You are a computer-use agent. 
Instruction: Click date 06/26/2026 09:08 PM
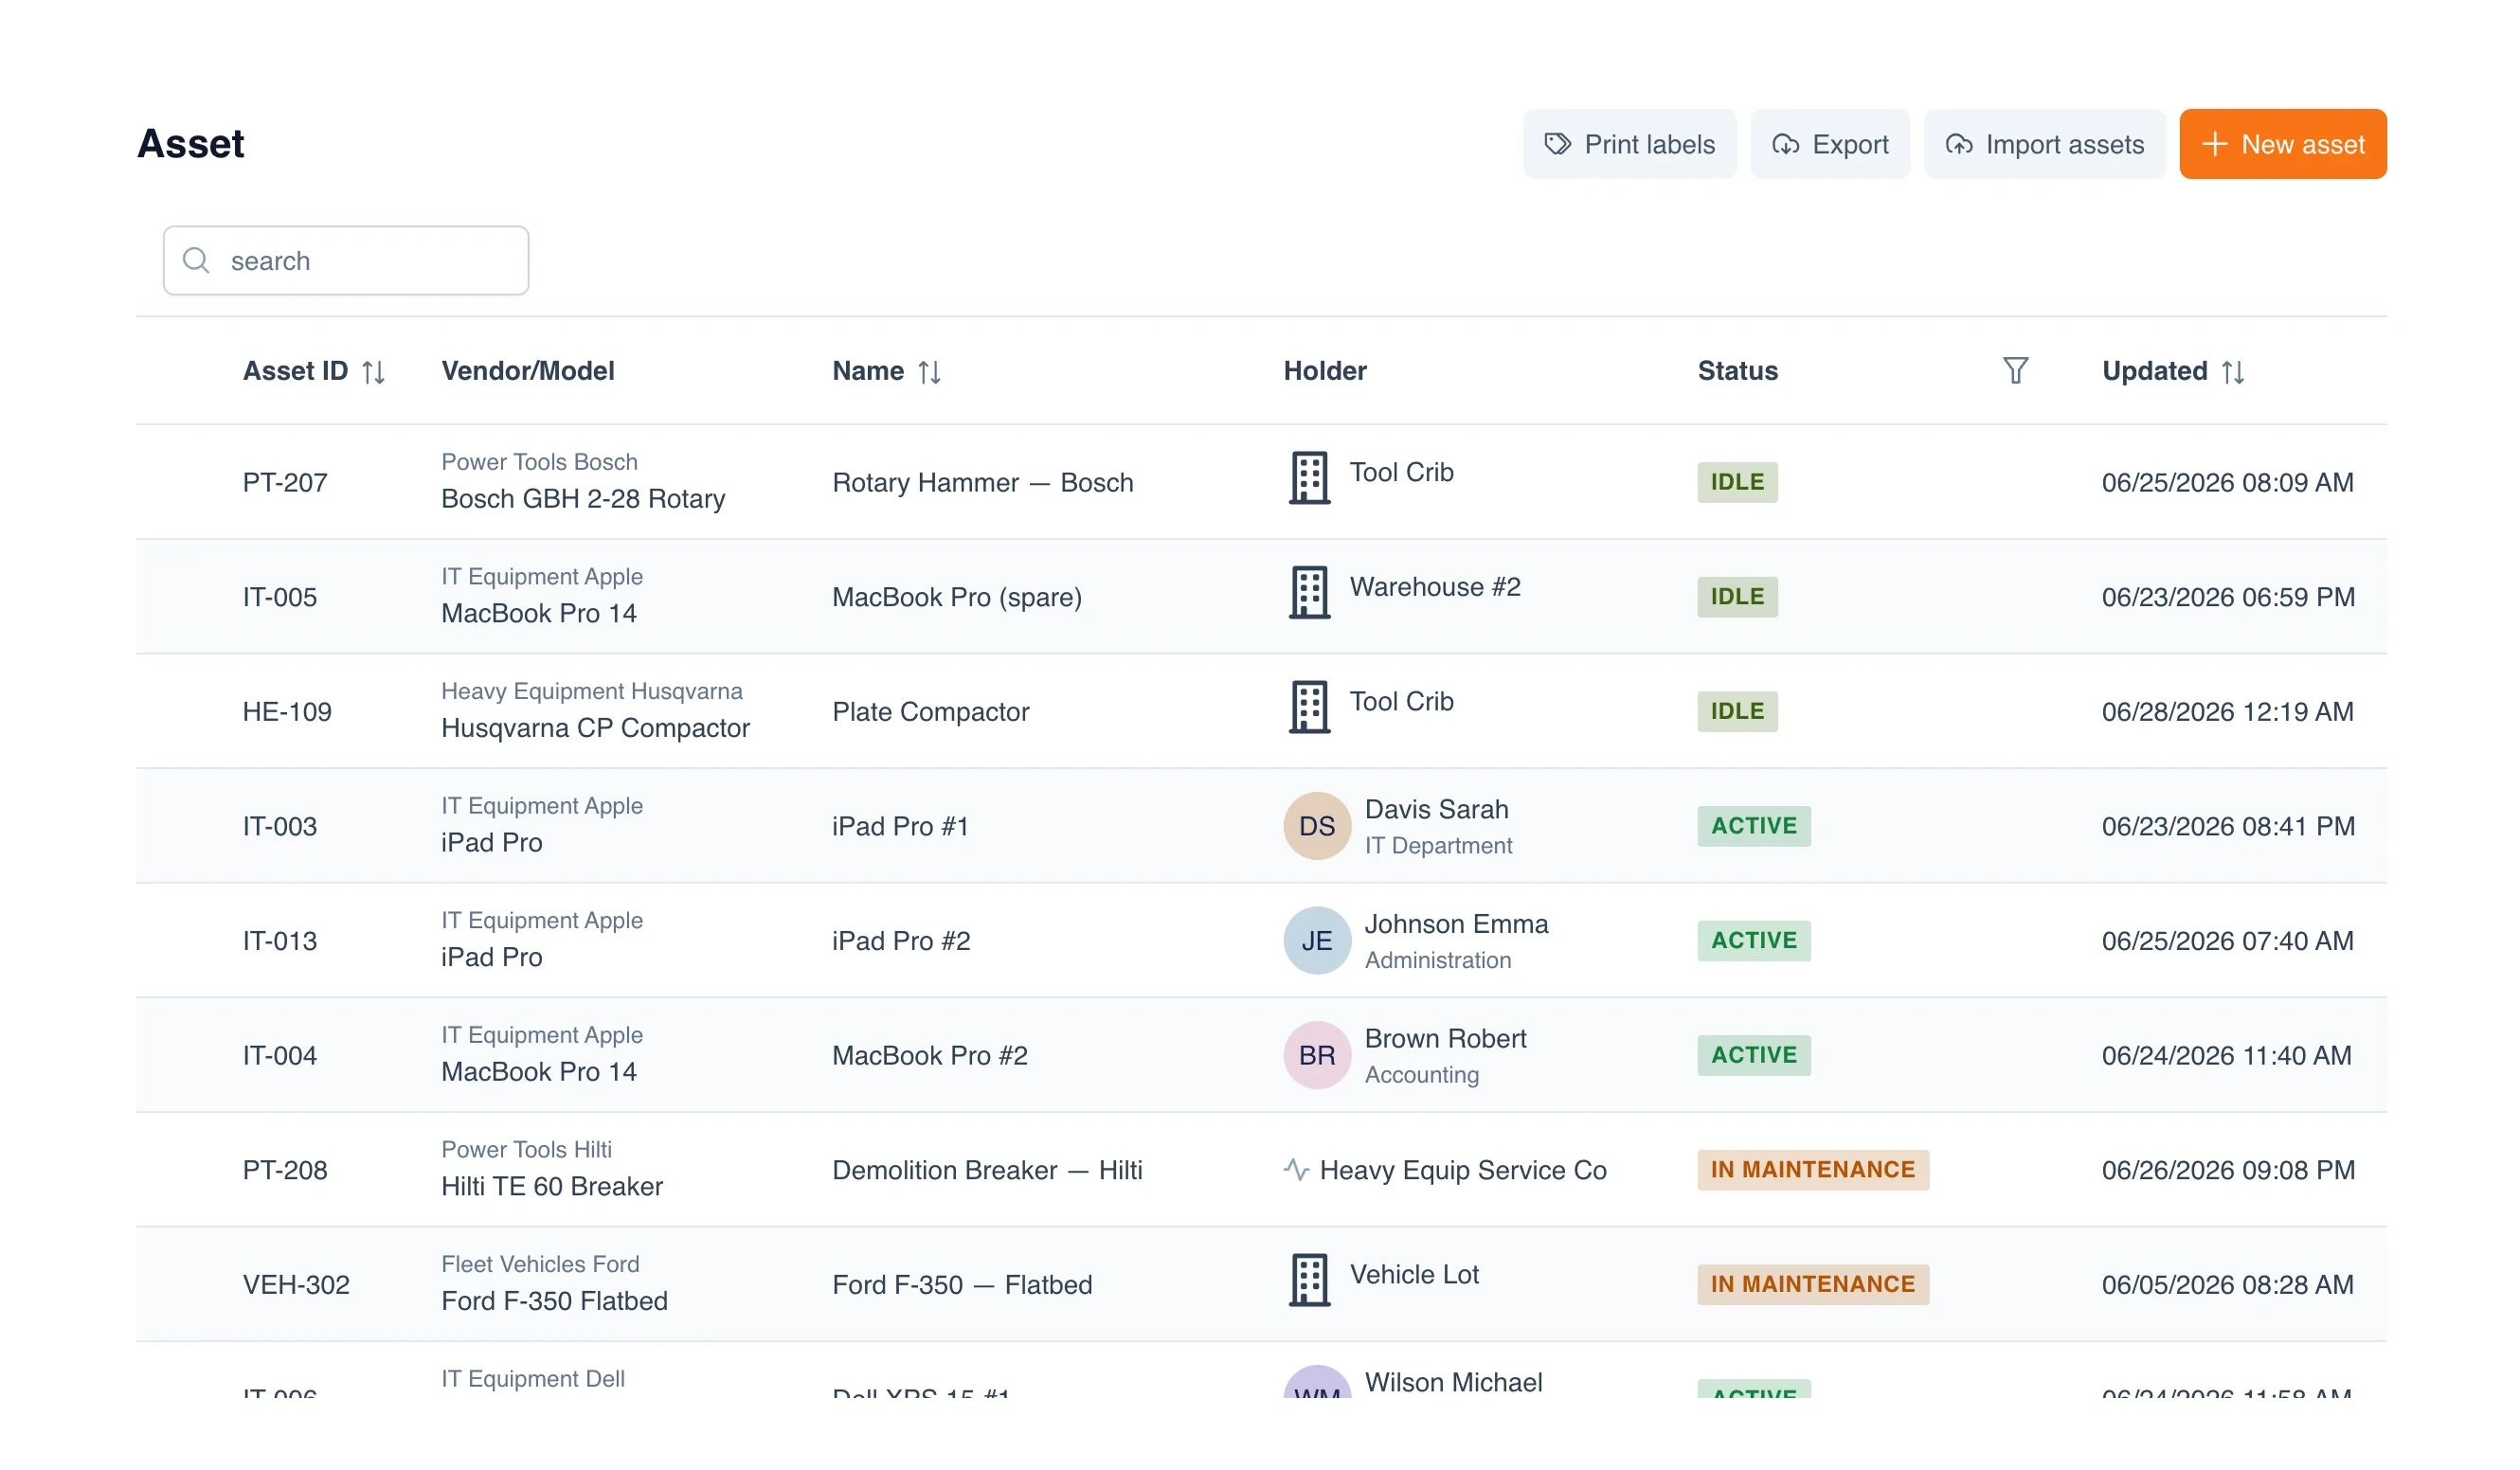tap(2228, 1169)
